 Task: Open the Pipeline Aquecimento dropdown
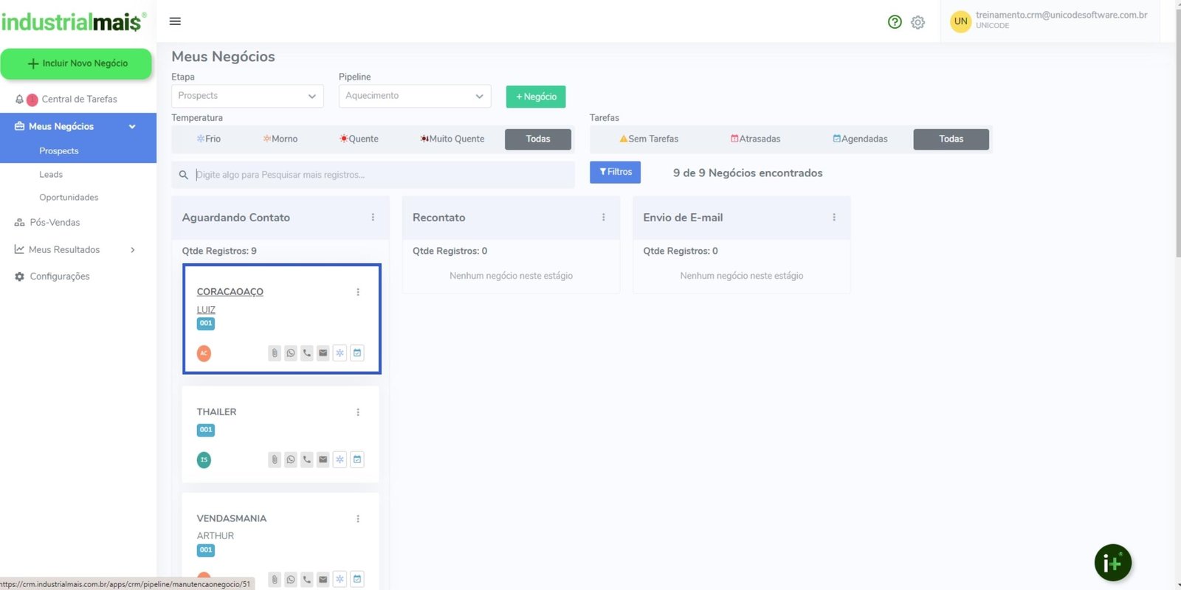coord(414,96)
